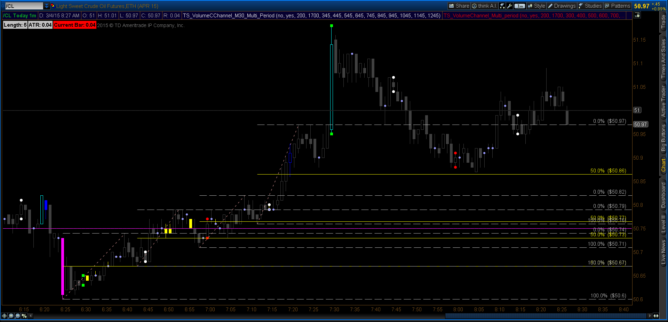Click the red TS_VolumeChannel_Multi_period study label

tap(534, 16)
